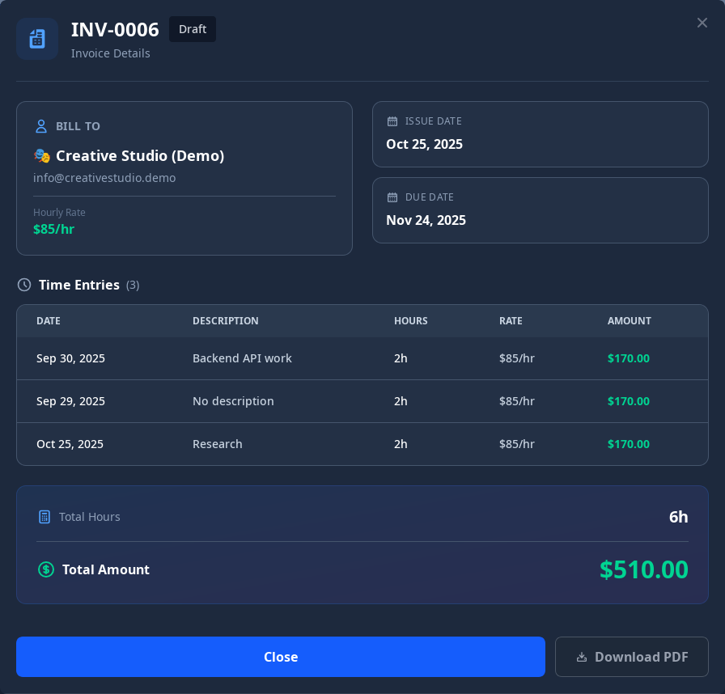
Task: Click the calculator icon beside Total Hours
Action: tap(45, 516)
